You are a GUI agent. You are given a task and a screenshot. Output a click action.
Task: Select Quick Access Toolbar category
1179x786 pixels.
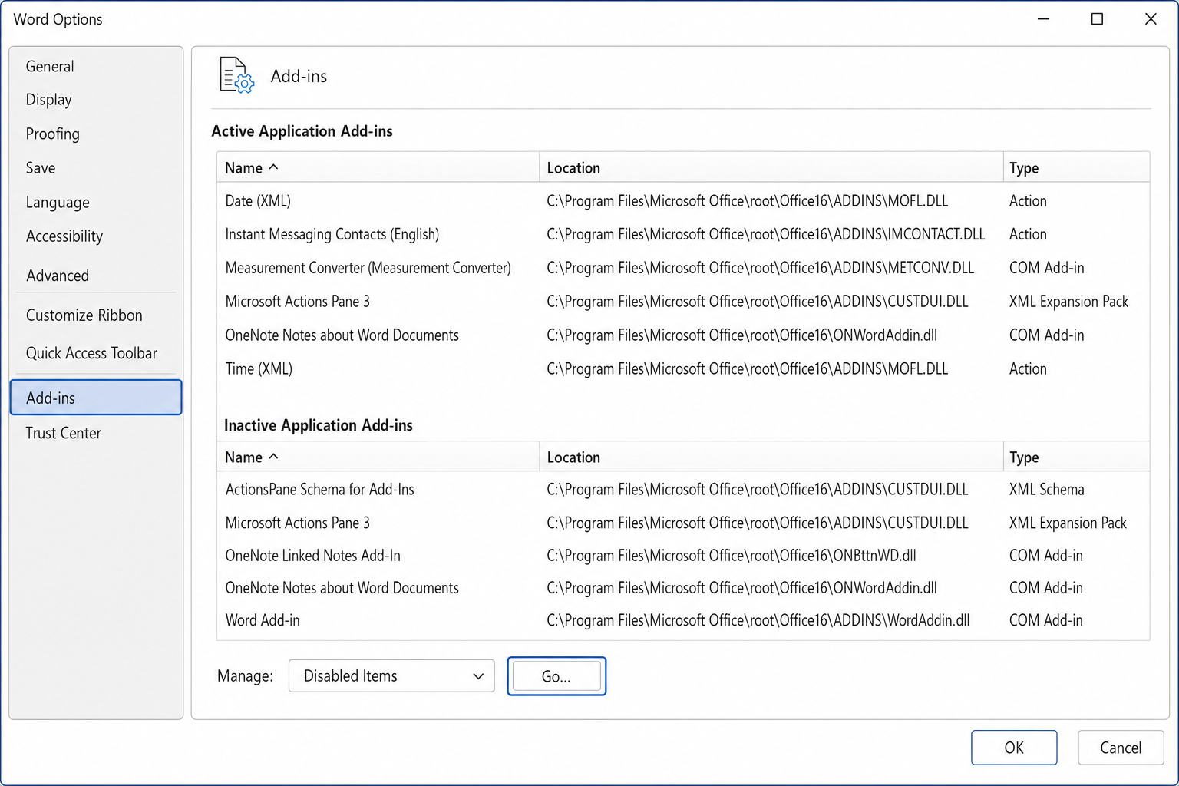[x=91, y=353]
